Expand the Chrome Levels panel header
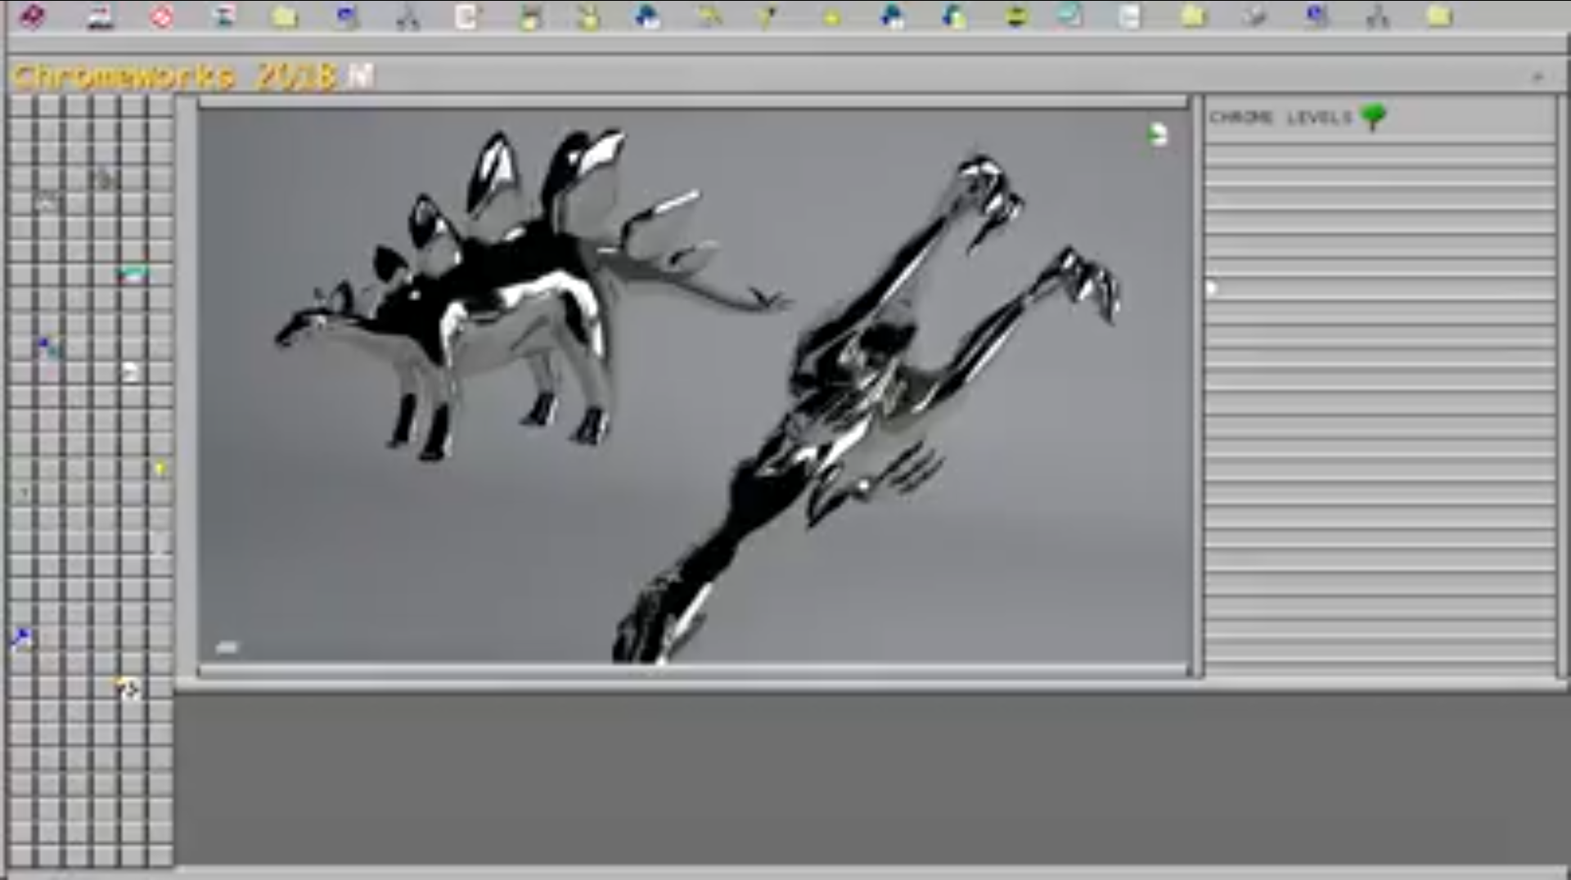This screenshot has width=1571, height=880. pyautogui.click(x=1280, y=118)
